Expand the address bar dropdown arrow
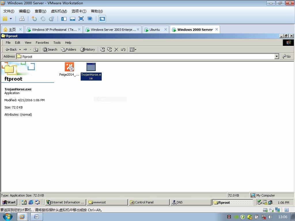The image size is (295, 221). pyautogui.click(x=277, y=56)
